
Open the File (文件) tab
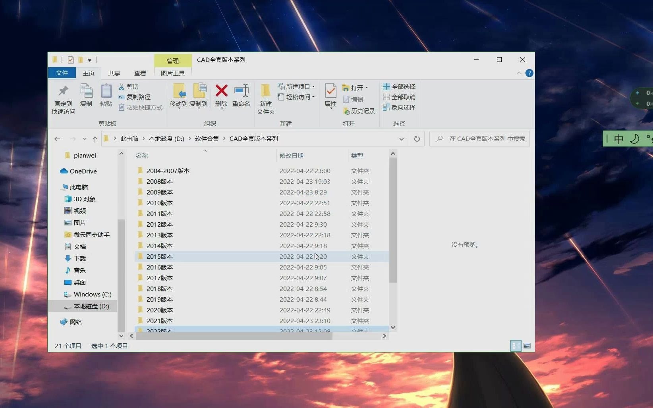coord(62,73)
